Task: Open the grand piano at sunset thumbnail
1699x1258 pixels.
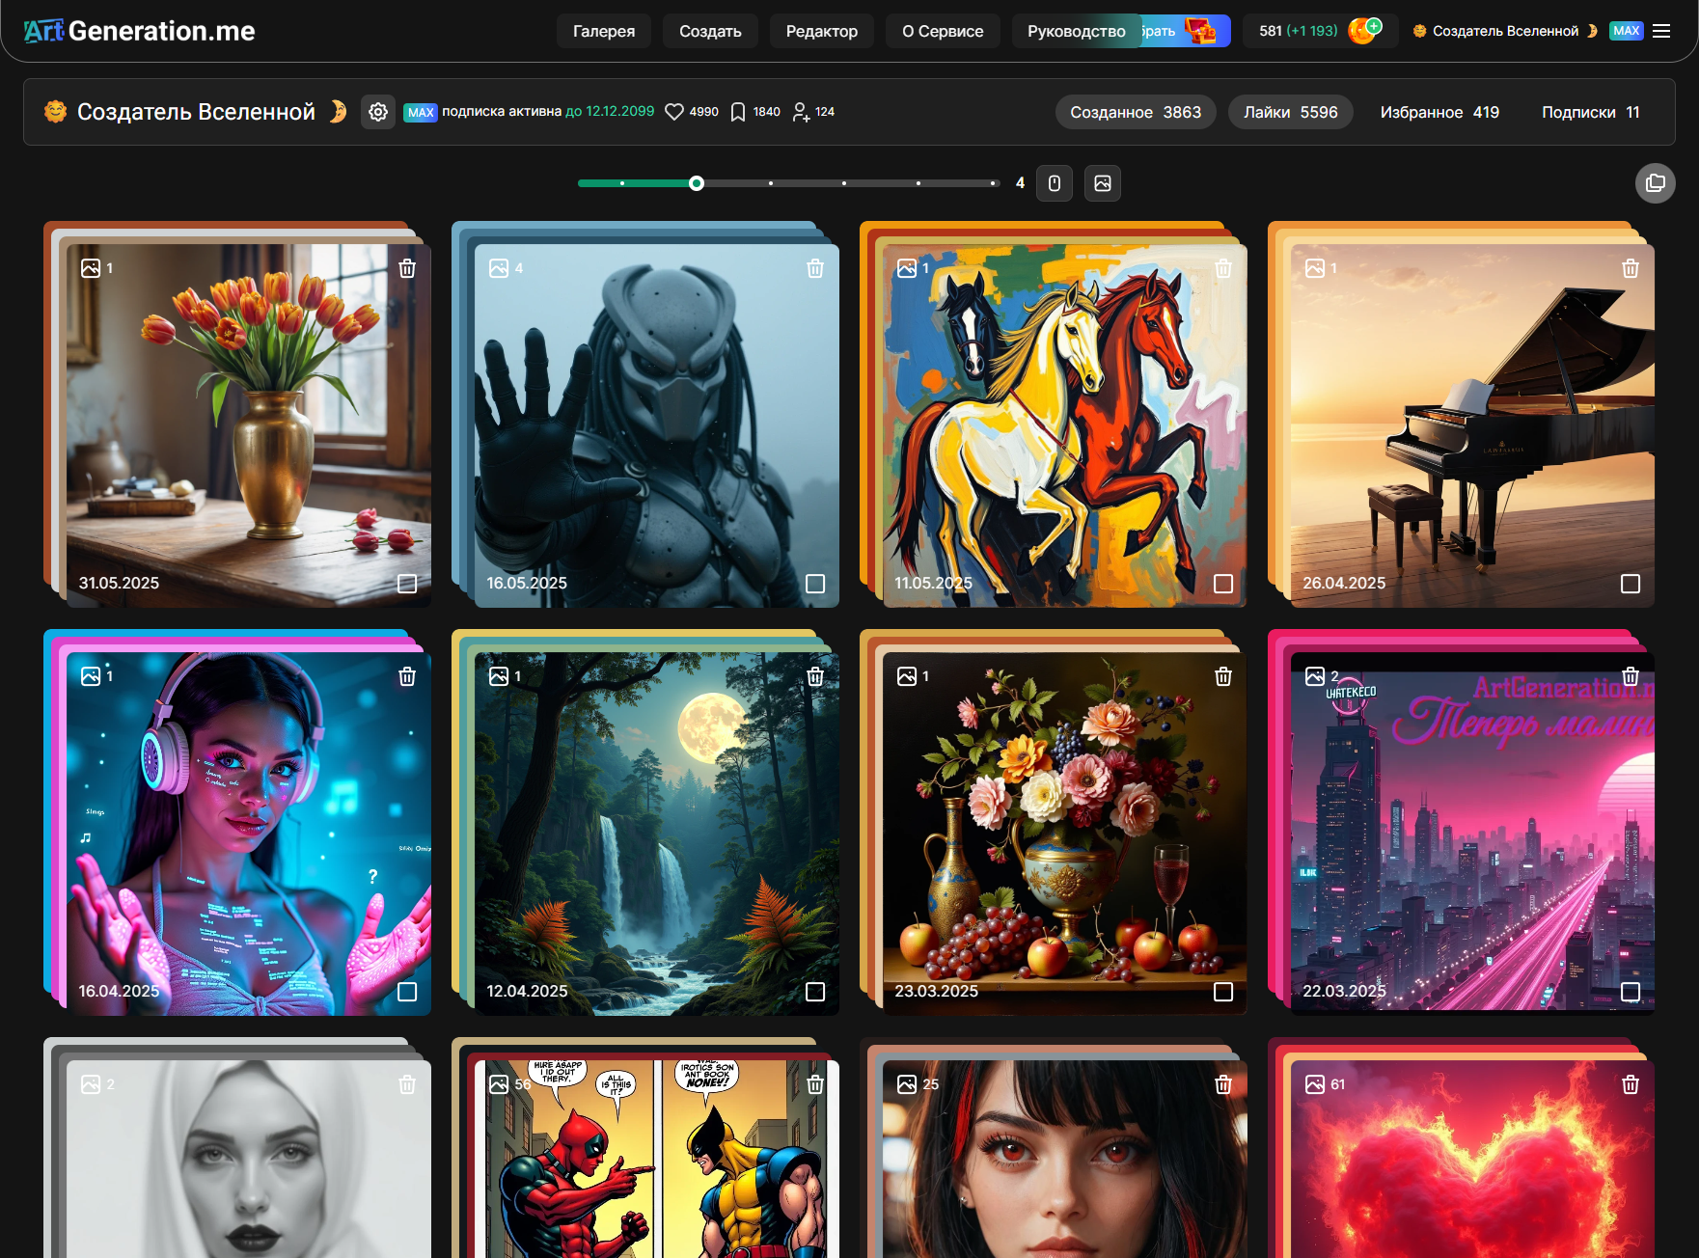Action: coord(1472,425)
